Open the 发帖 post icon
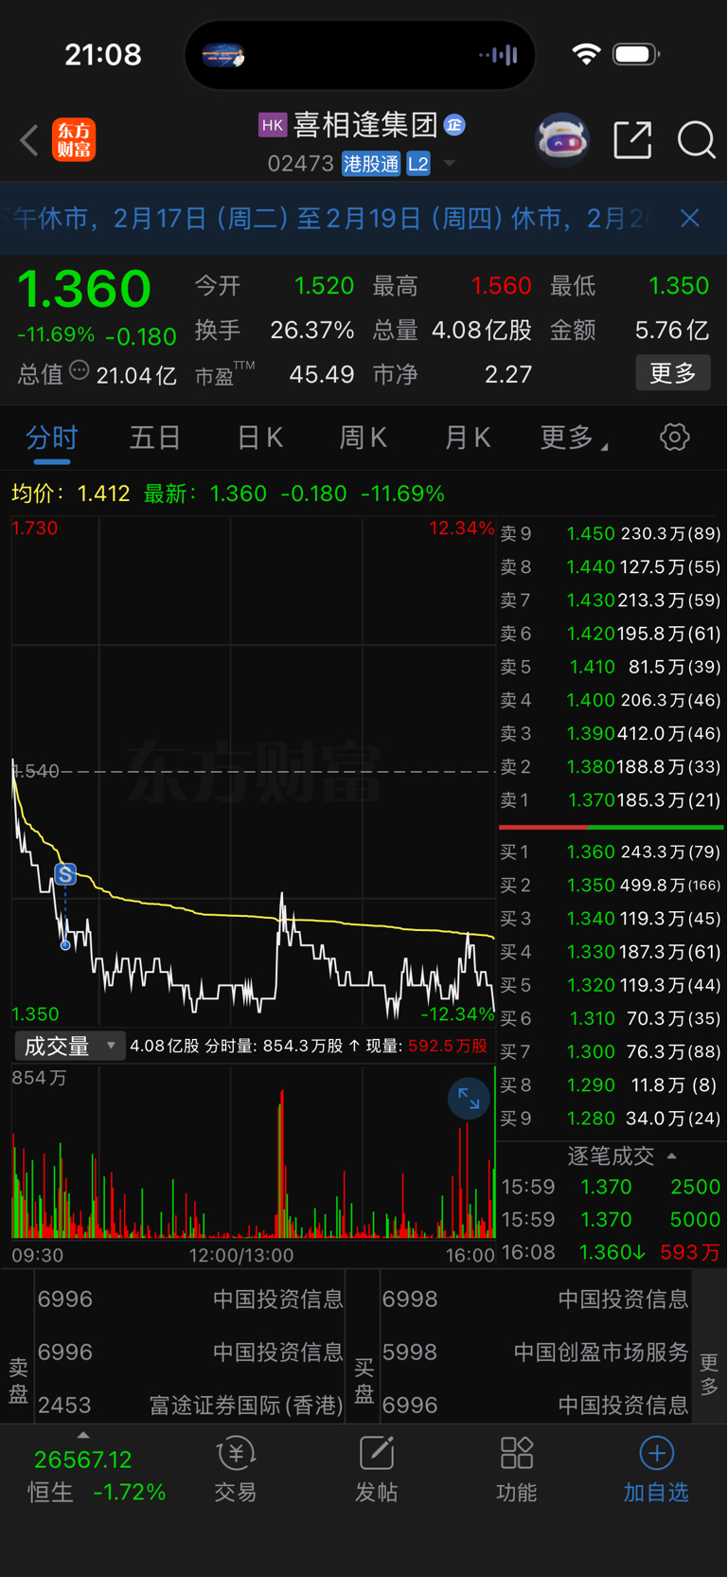Screen dimensions: 728x1577 [x=376, y=1470]
